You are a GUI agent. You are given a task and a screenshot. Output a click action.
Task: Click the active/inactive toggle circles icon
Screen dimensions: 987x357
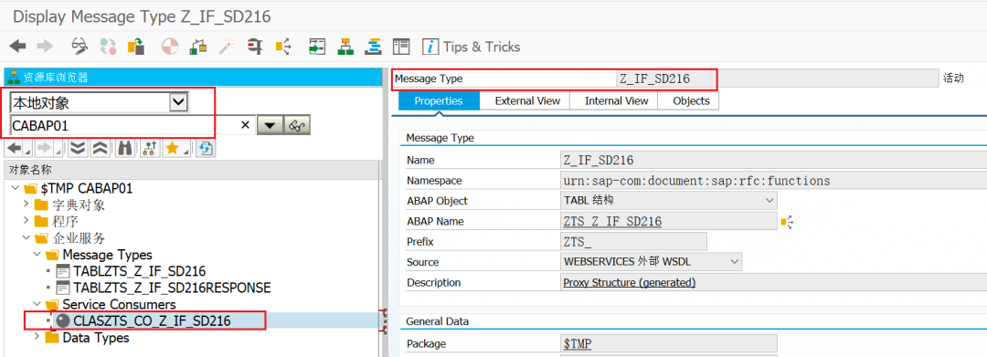pyautogui.click(x=108, y=46)
